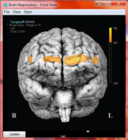
Task: Click the teal app icon in title bar
Action: coord(5,5)
